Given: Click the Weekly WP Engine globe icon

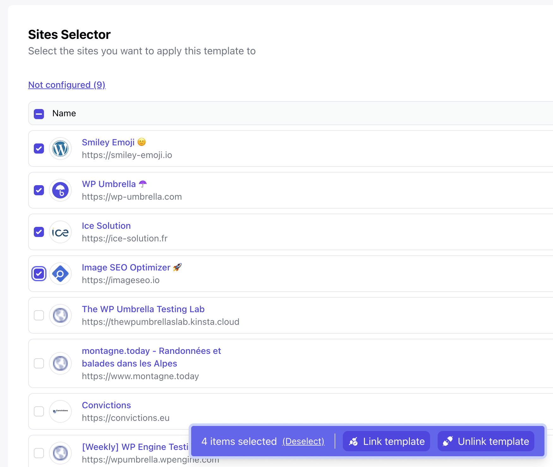Looking at the screenshot, I should tap(60, 453).
